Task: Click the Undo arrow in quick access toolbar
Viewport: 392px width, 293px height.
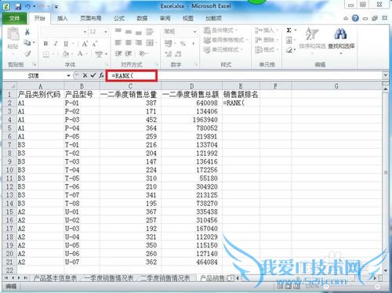Action: [x=27, y=6]
